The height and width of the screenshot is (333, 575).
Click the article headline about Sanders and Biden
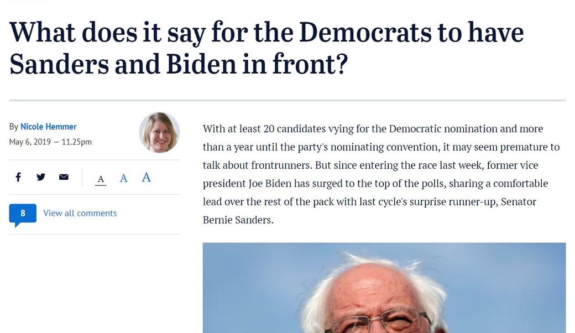point(265,48)
